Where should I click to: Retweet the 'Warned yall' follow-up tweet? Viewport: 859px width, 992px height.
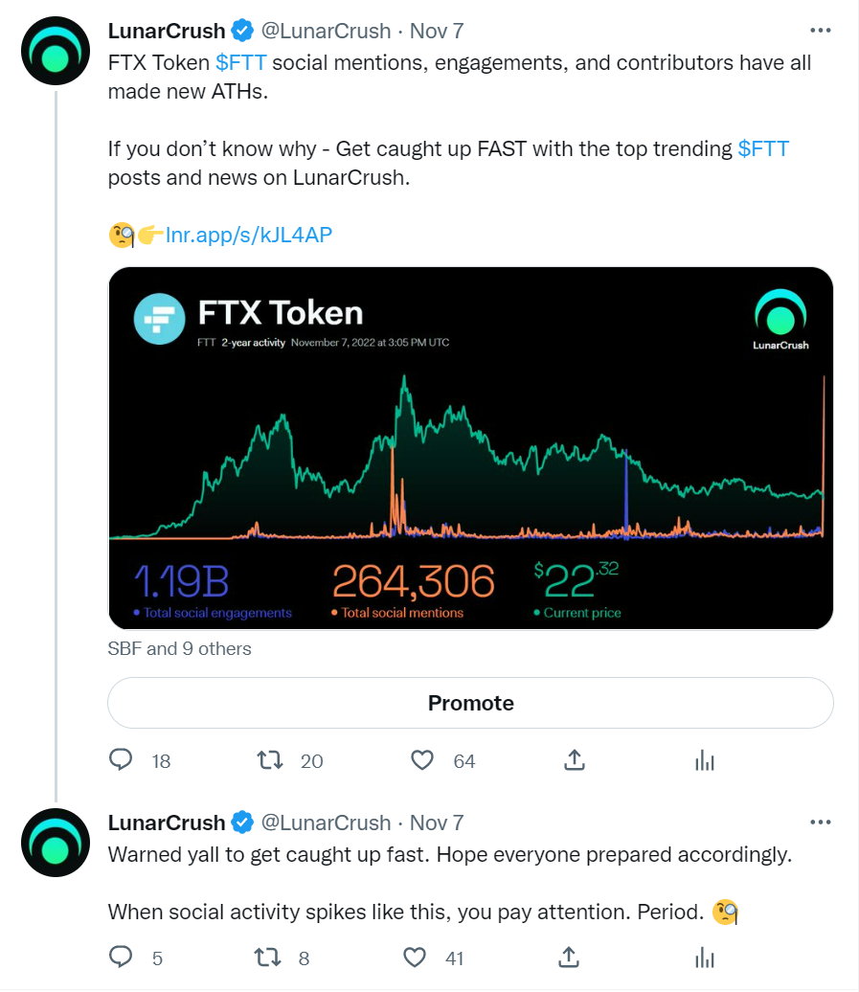click(x=271, y=957)
